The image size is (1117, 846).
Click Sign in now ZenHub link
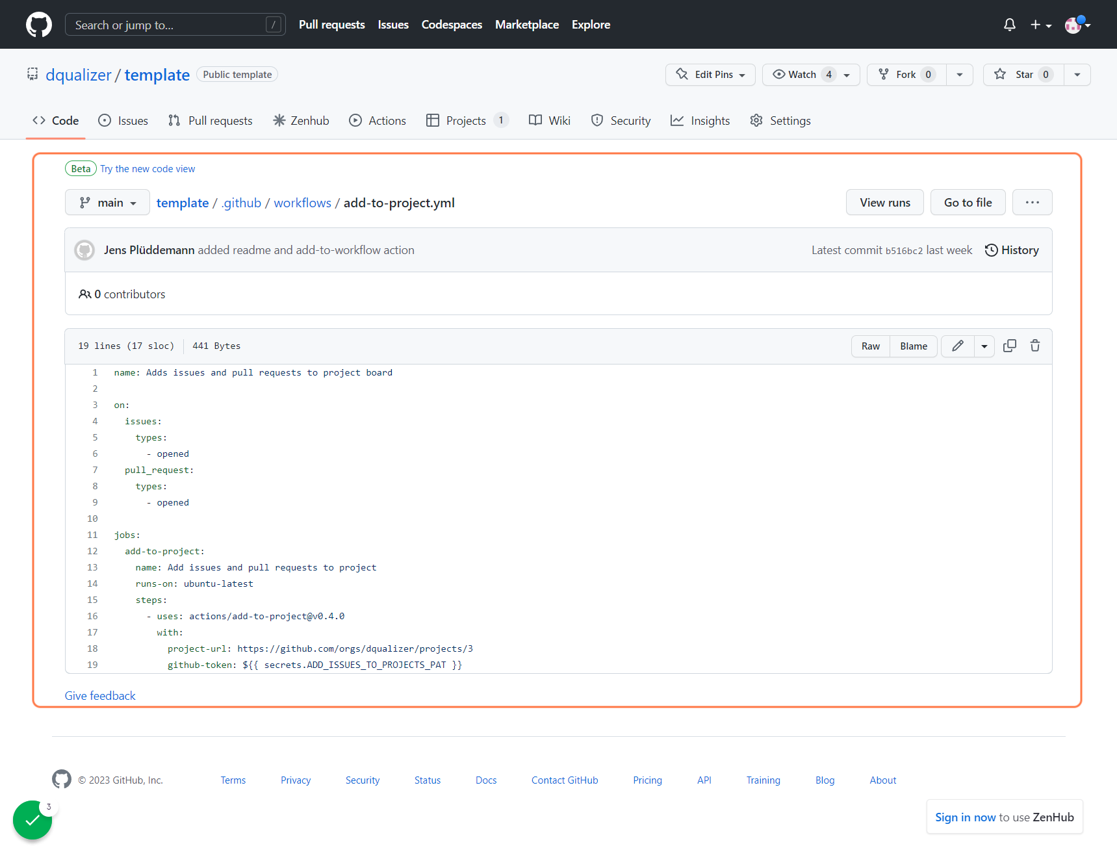(x=966, y=817)
